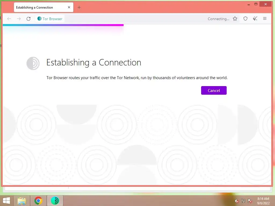Click Tor Browser taskbar icon

55,201
